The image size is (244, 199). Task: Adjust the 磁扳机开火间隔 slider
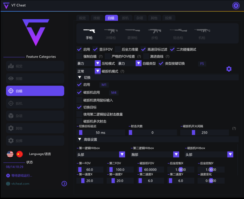[204, 132]
